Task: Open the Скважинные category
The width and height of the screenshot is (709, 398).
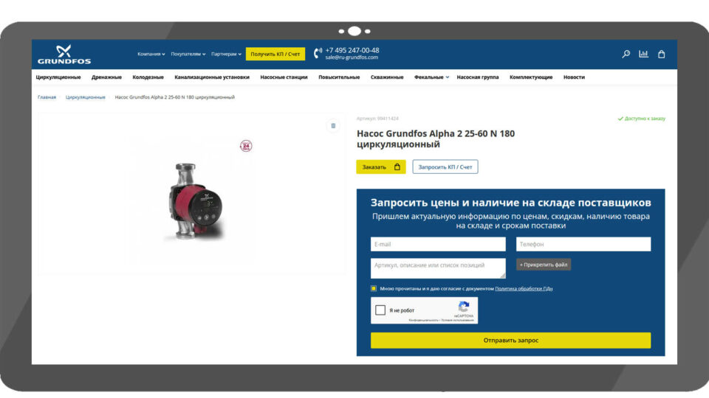Action: (387, 77)
